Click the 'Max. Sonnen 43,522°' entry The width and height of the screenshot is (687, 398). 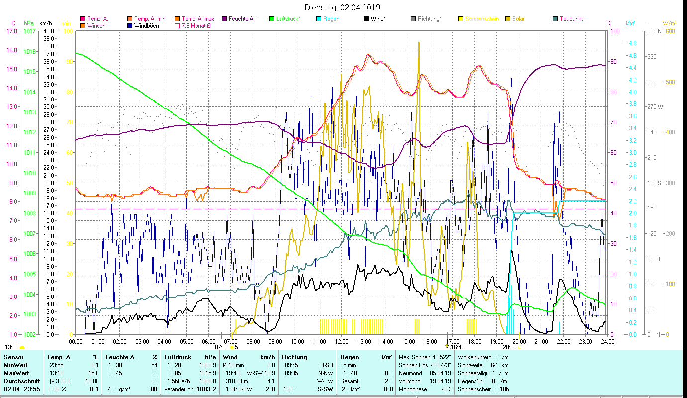pyautogui.click(x=425, y=357)
